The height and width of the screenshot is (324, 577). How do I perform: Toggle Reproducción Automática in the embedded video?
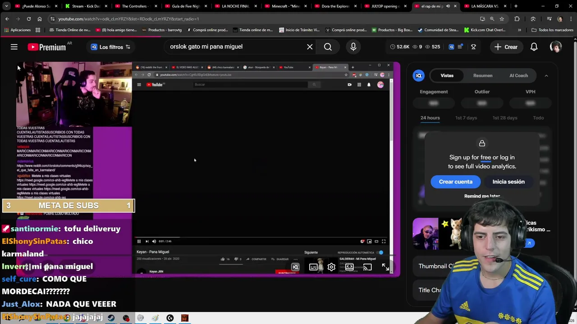pos(381,252)
